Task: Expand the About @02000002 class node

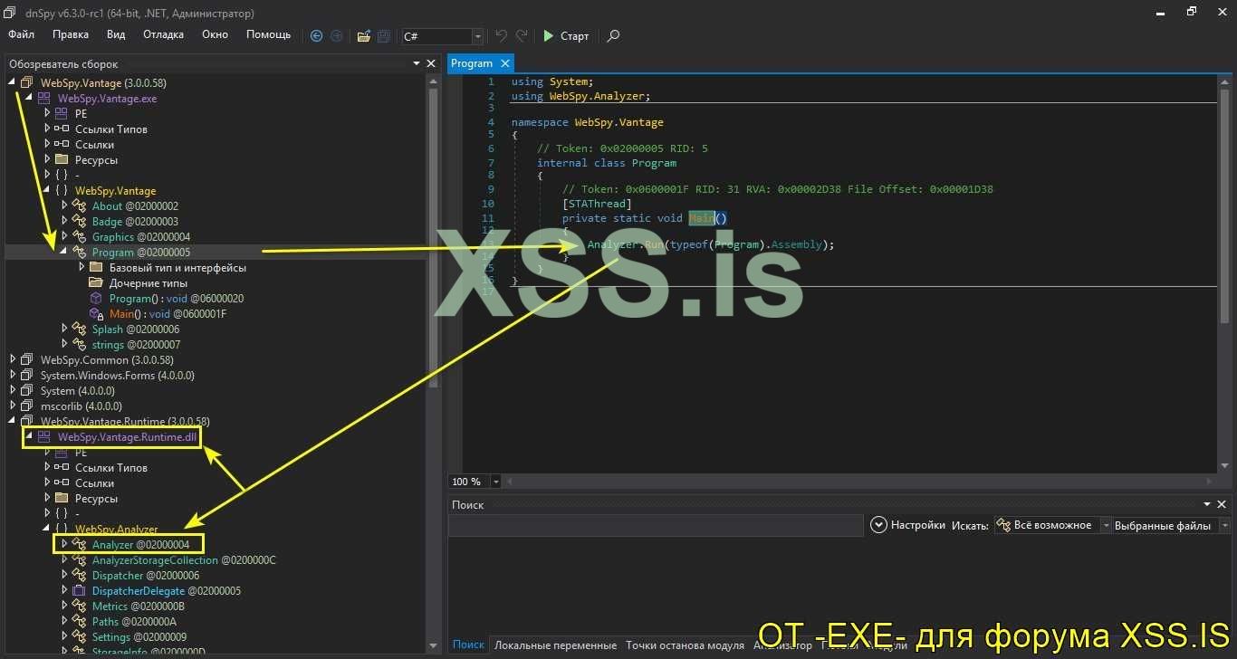Action: tap(64, 206)
